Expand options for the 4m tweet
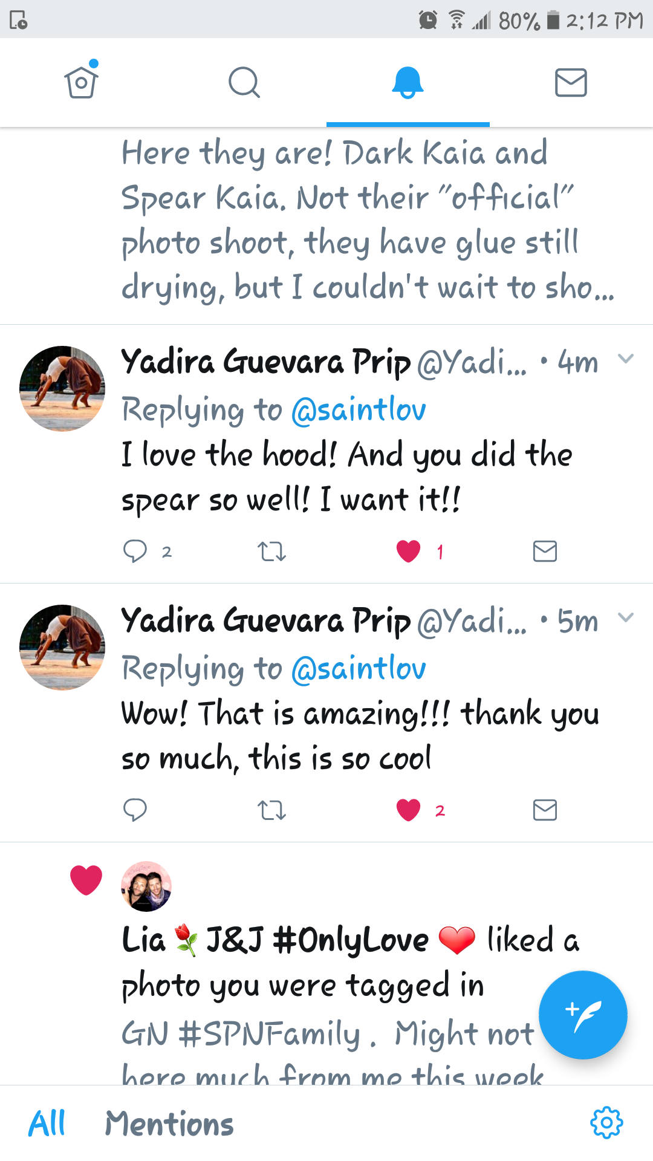 [626, 359]
